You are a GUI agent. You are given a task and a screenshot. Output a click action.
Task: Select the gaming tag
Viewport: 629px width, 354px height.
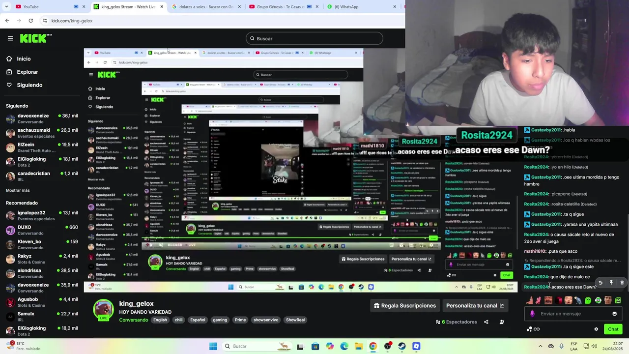220,320
